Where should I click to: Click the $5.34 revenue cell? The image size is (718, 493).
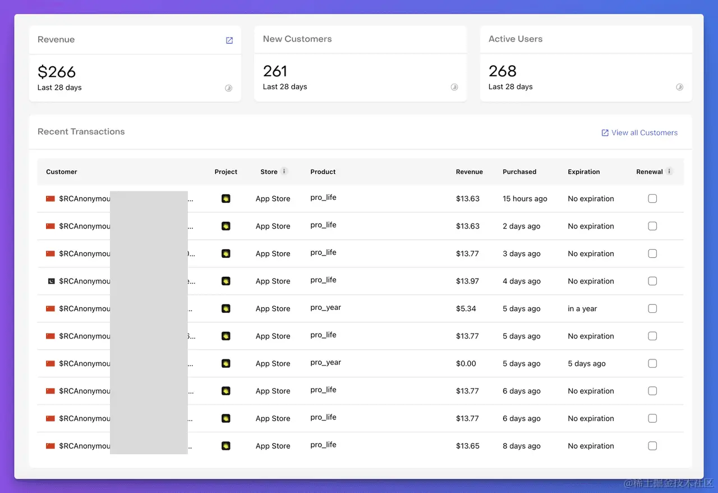point(466,309)
